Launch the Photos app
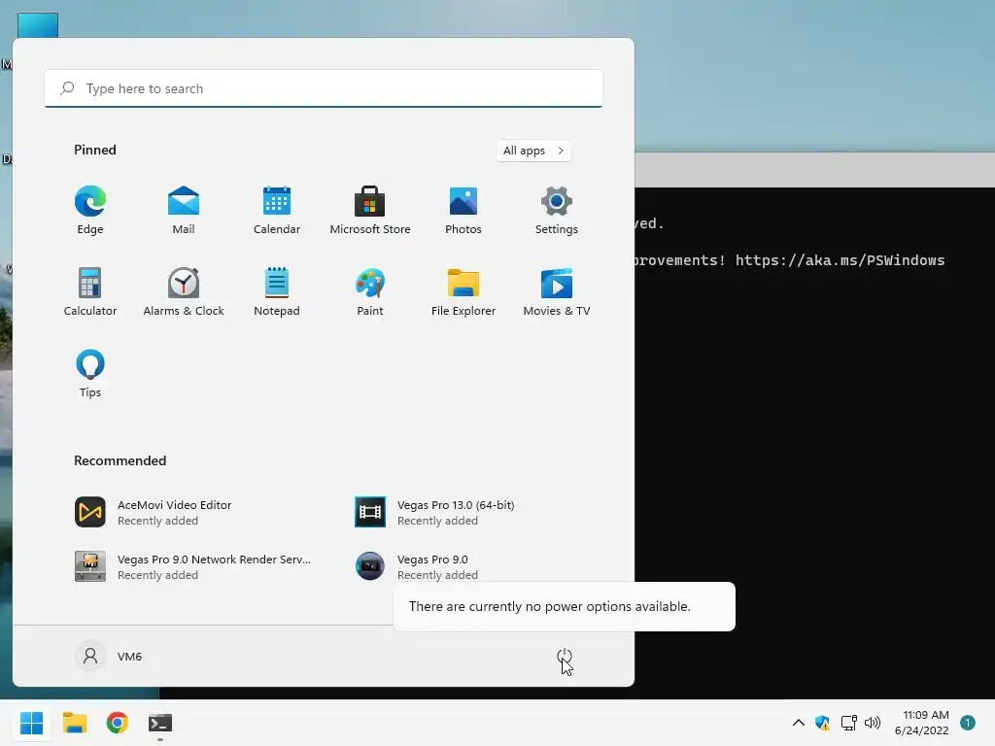The height and width of the screenshot is (746, 995). [x=463, y=211]
